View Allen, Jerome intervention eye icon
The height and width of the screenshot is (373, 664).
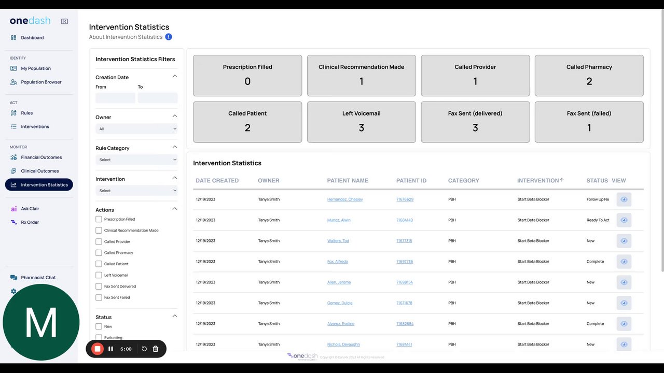click(x=624, y=282)
